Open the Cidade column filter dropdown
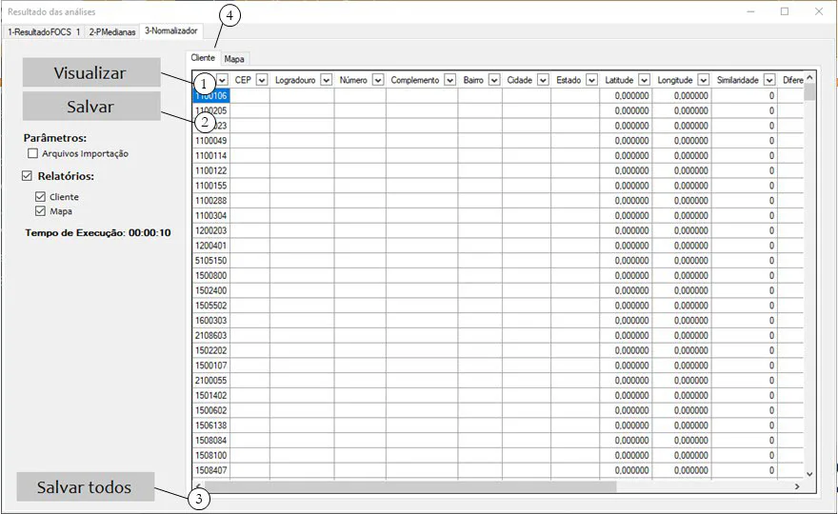This screenshot has width=838, height=514. click(x=543, y=80)
